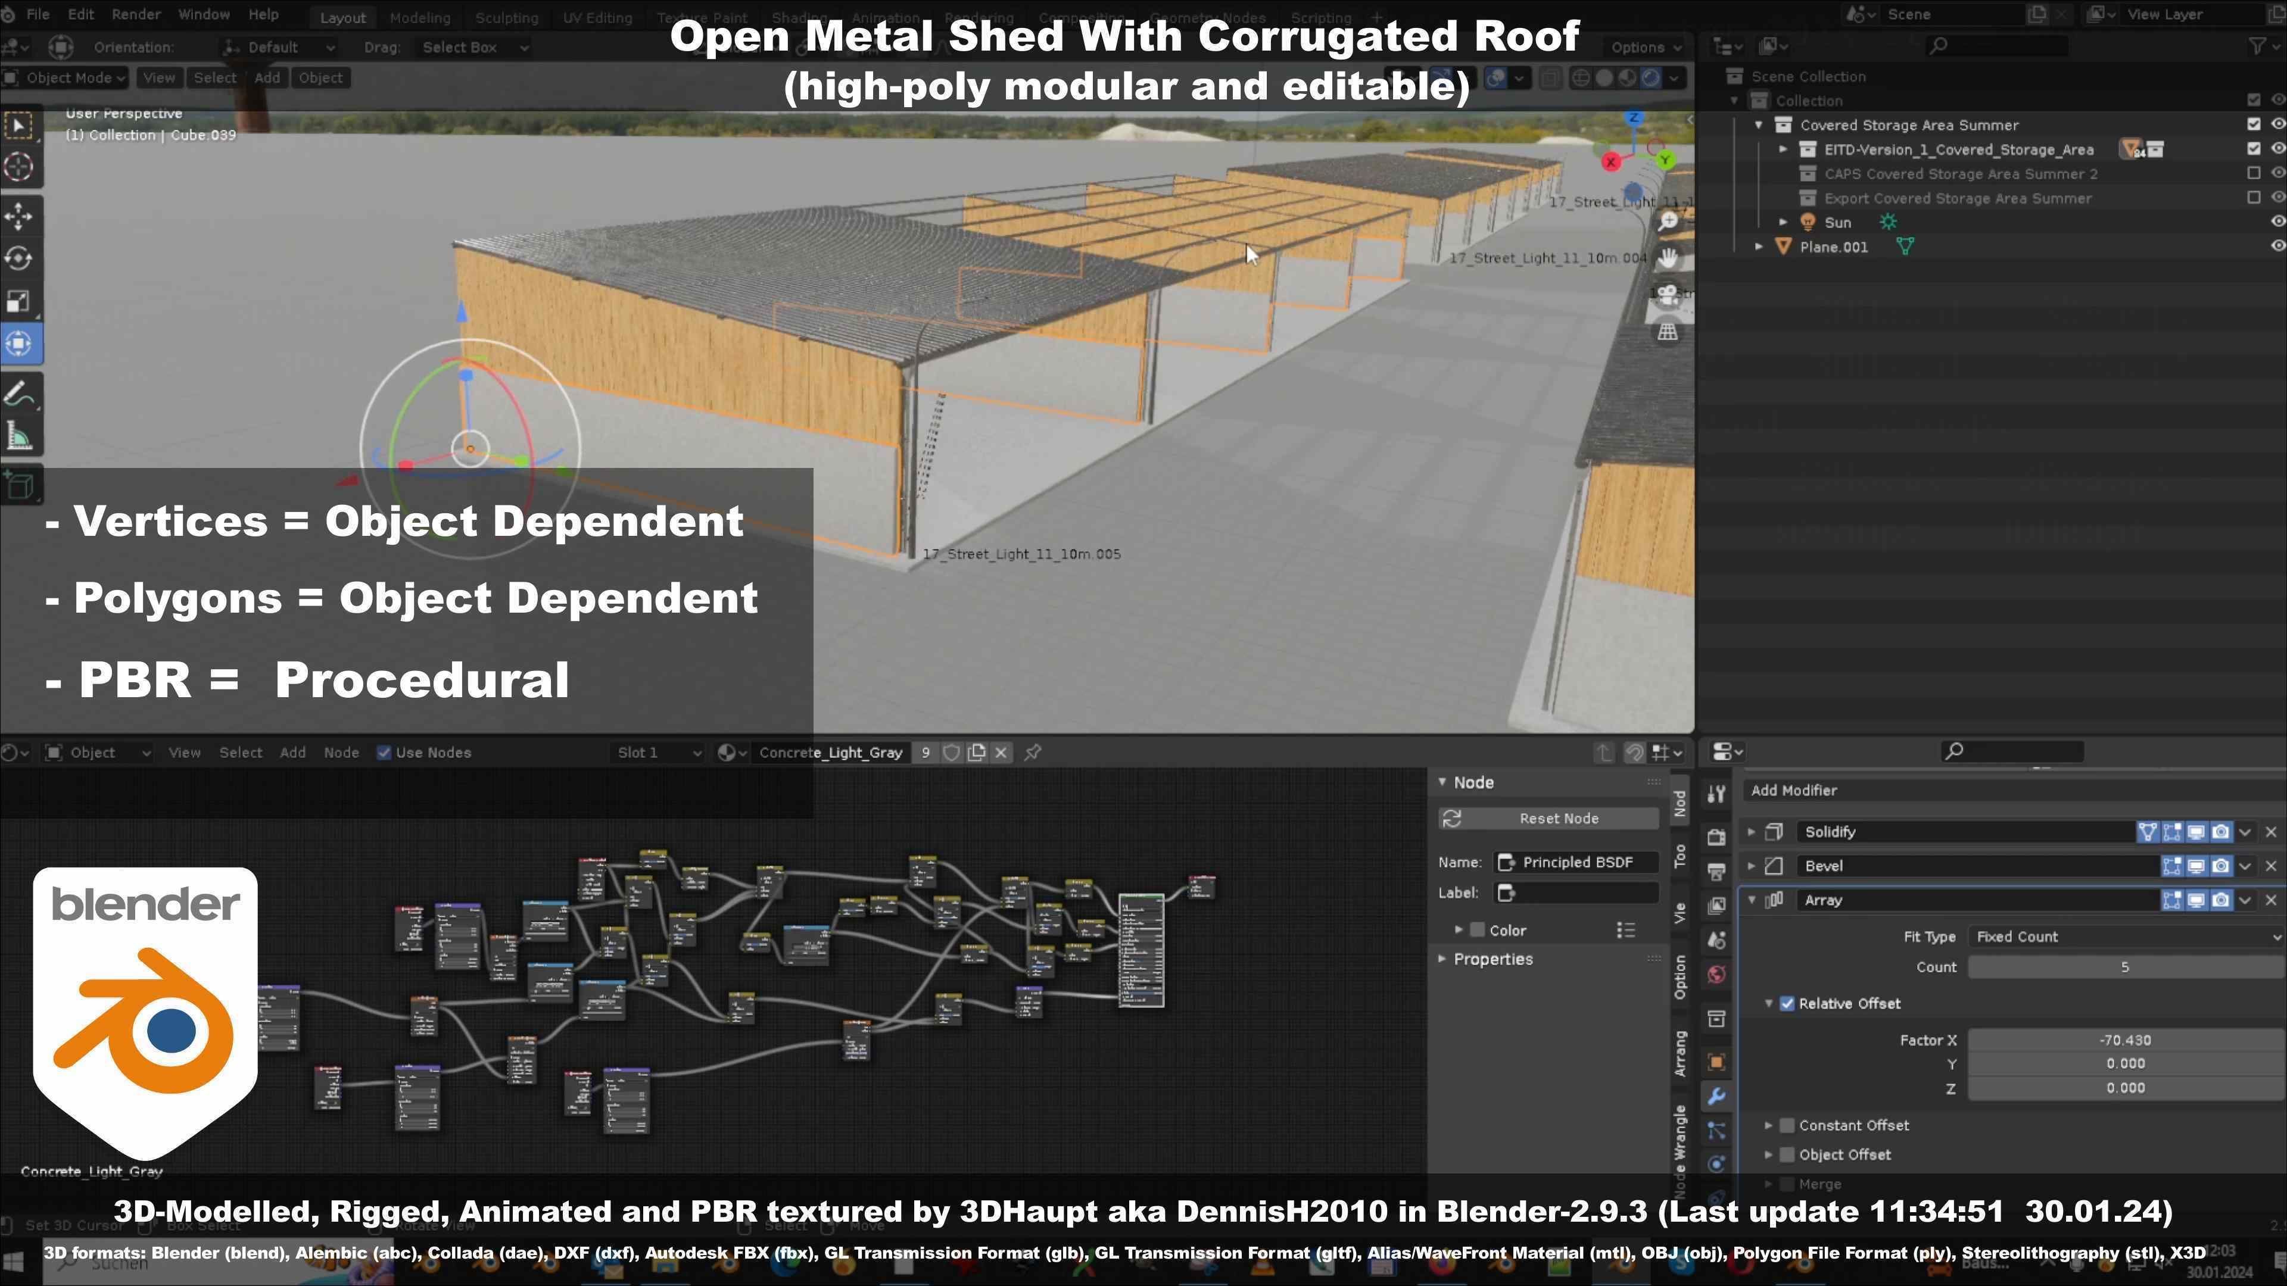Open the Window menu
The height and width of the screenshot is (1286, 2287).
click(x=203, y=15)
